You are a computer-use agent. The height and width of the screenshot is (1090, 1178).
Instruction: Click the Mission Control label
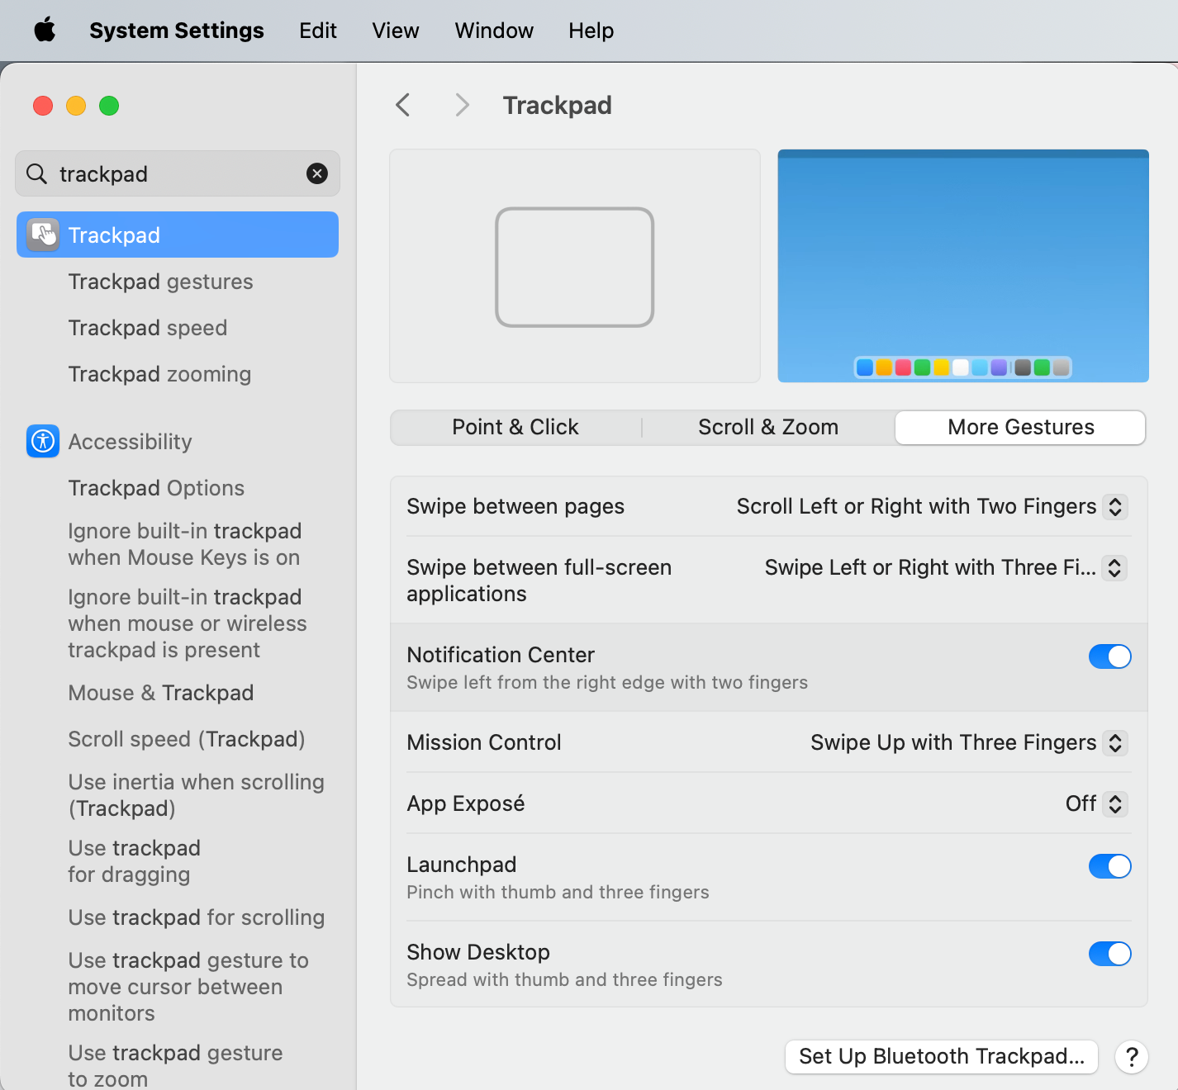point(484,742)
